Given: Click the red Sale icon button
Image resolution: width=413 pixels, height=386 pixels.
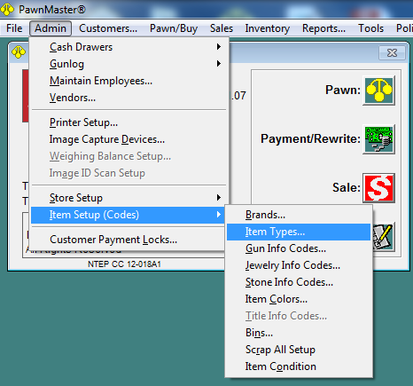Looking at the screenshot, I should point(378,188).
